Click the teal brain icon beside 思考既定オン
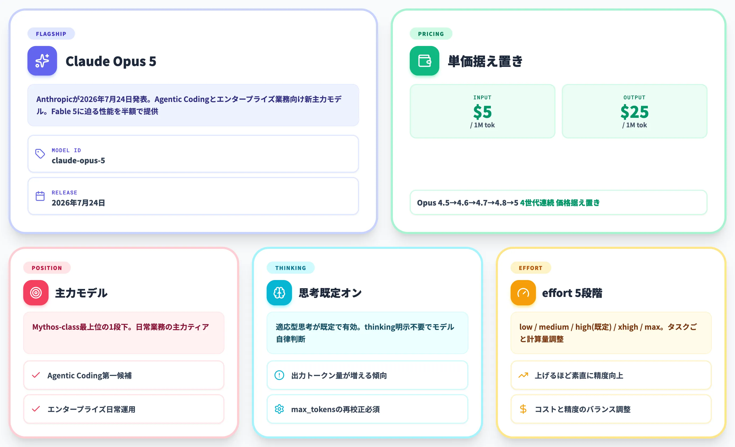Screen dimensions: 735x447 click(279, 292)
